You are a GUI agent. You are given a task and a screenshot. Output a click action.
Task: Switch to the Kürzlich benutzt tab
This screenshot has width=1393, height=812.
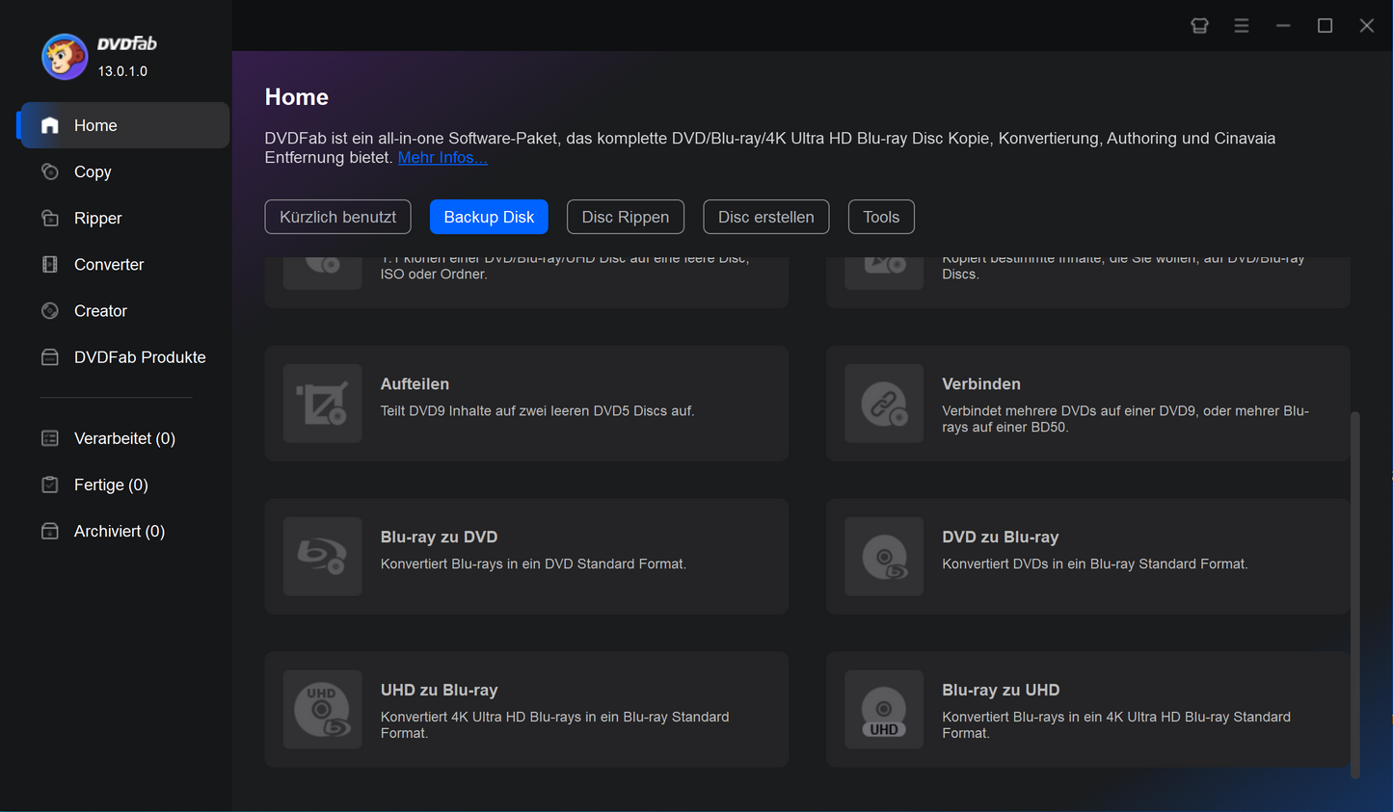point(337,217)
